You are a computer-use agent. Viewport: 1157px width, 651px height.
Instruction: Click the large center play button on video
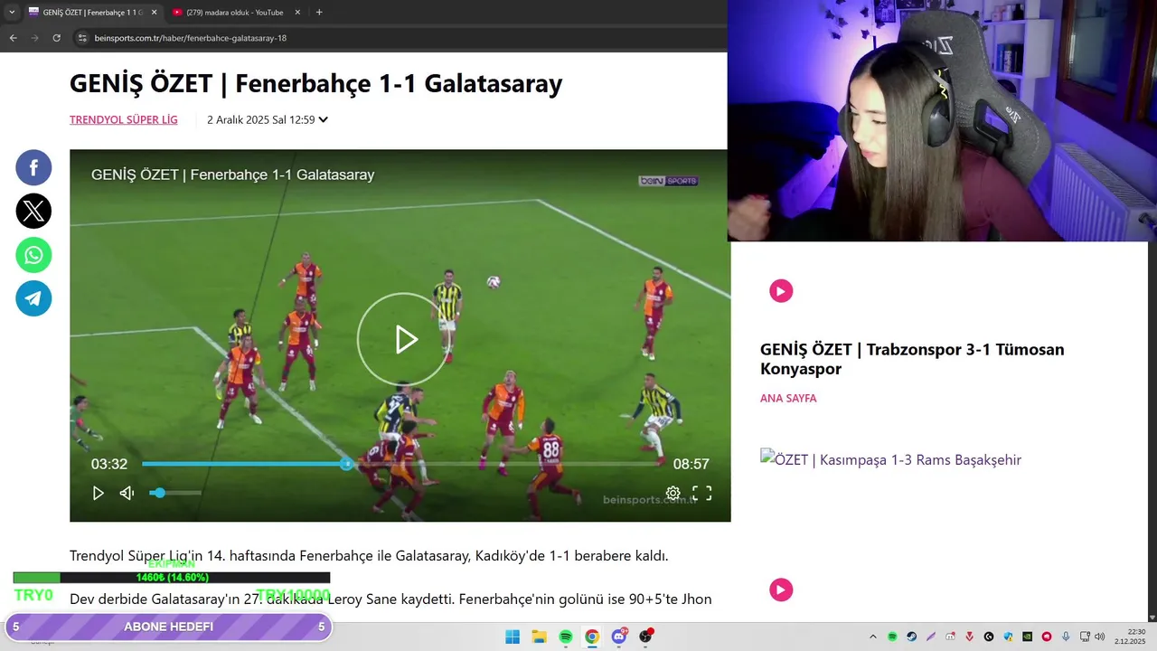coord(403,339)
